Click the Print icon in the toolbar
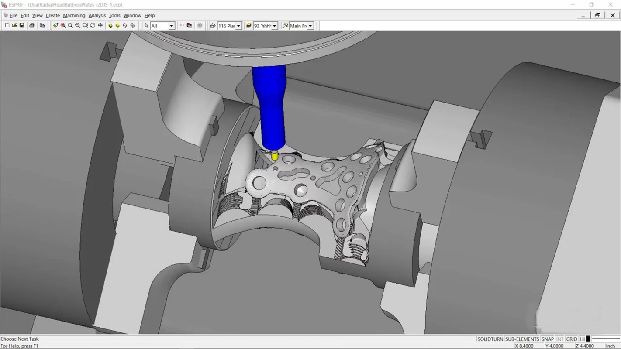 tap(32, 26)
